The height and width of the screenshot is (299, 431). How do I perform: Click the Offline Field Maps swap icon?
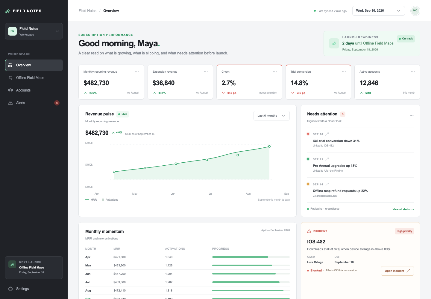(x=10, y=78)
